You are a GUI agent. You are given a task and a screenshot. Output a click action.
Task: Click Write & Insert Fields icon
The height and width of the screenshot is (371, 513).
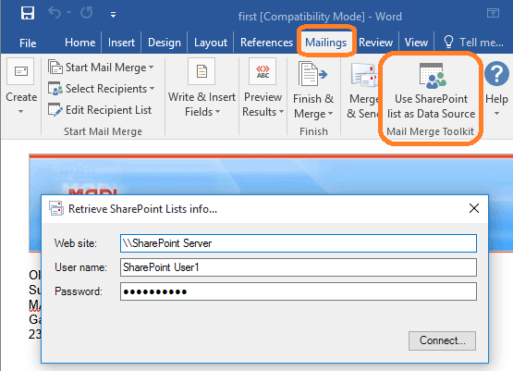[202, 71]
